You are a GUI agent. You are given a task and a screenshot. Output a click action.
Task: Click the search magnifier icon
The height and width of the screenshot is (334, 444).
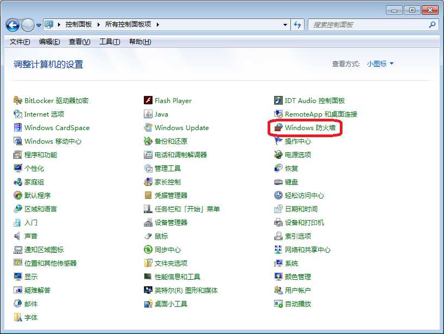click(432, 25)
